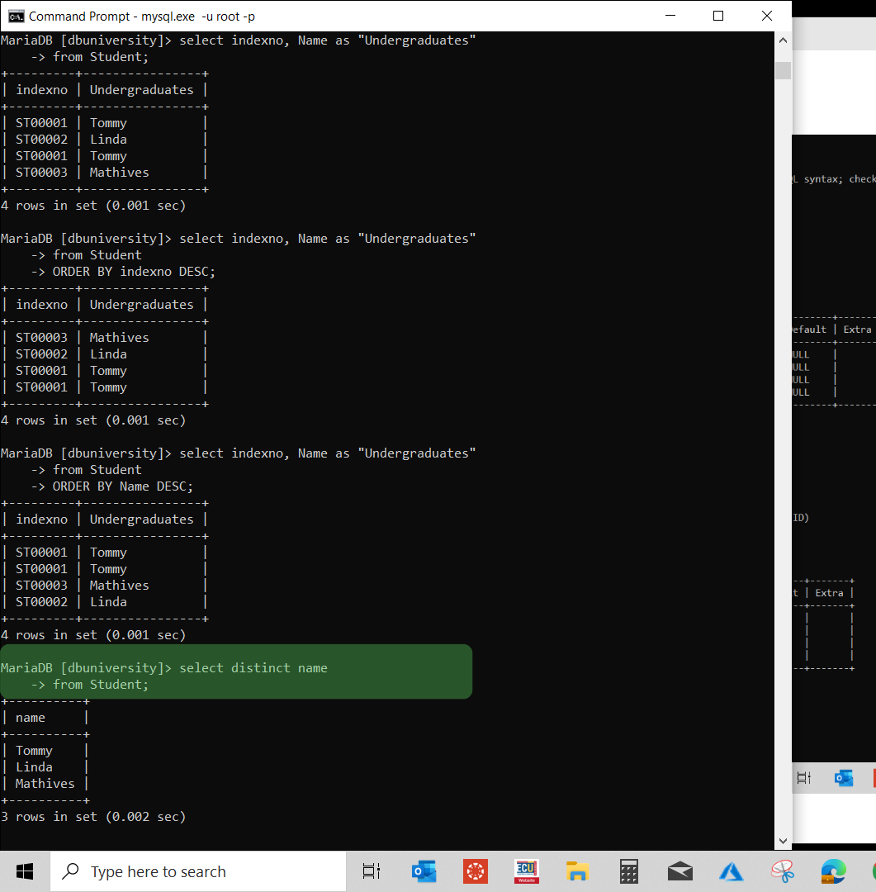Open Task View from the taskbar
The image size is (876, 892).
click(x=371, y=871)
